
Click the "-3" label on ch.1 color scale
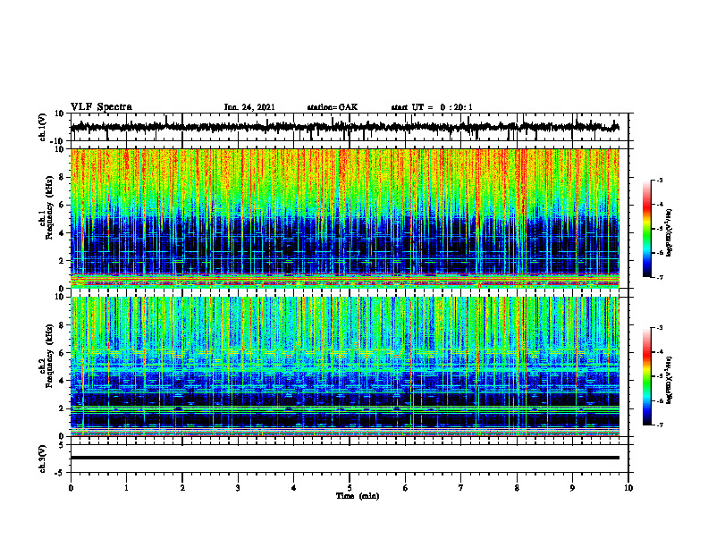point(659,181)
